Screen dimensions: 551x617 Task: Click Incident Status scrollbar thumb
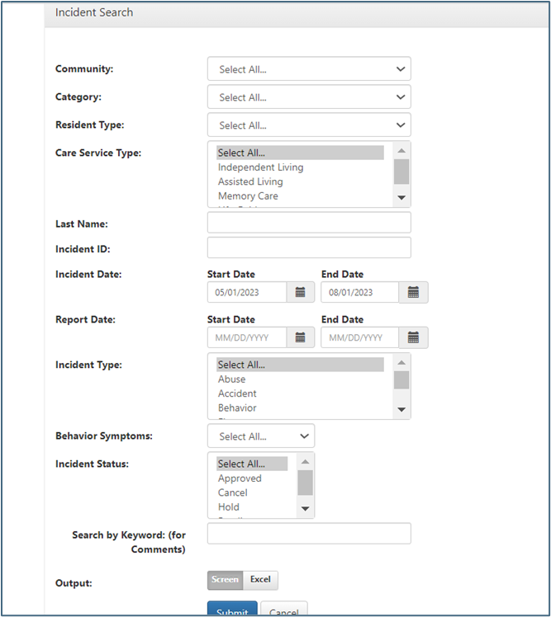(x=305, y=483)
